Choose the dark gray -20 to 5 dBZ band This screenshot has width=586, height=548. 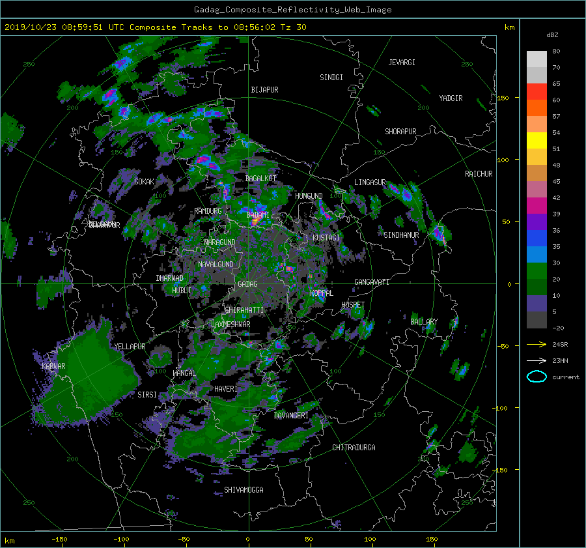(x=537, y=320)
